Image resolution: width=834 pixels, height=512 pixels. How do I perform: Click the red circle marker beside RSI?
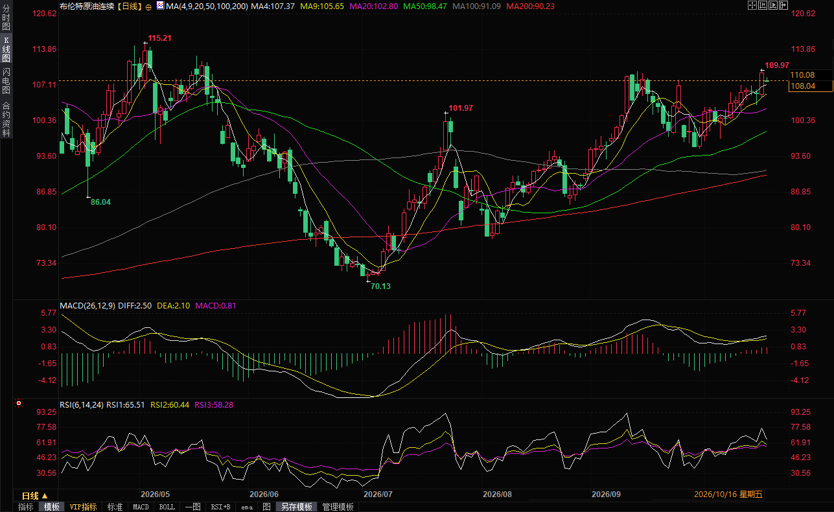(x=19, y=404)
